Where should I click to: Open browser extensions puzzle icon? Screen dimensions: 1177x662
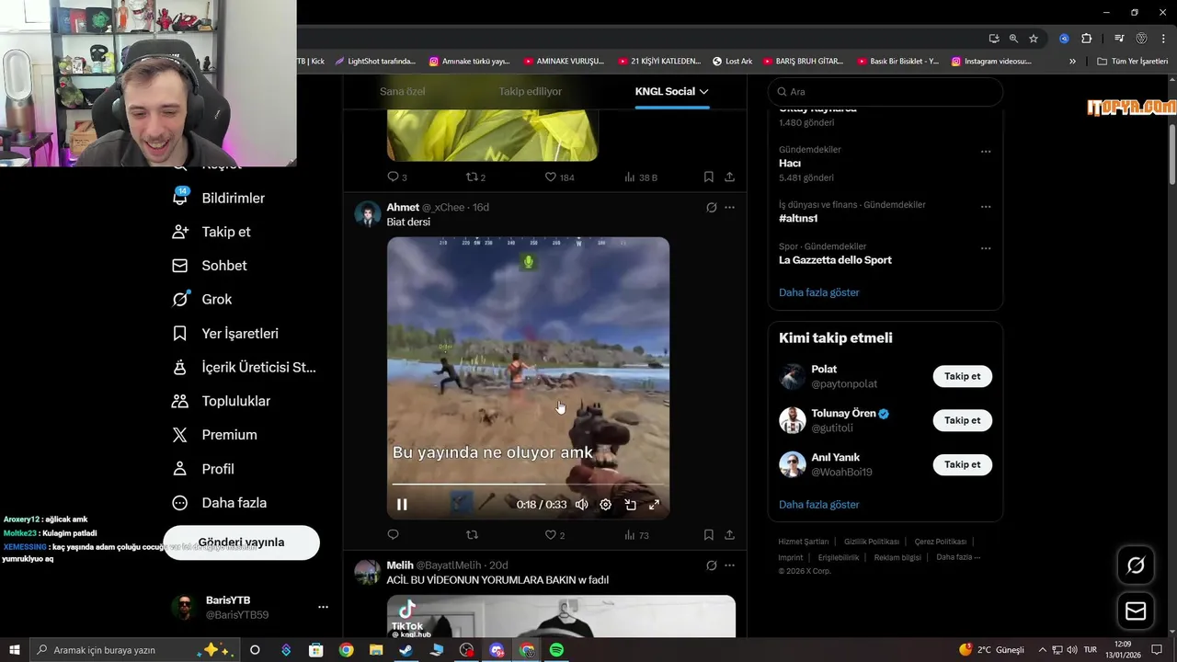1086,39
